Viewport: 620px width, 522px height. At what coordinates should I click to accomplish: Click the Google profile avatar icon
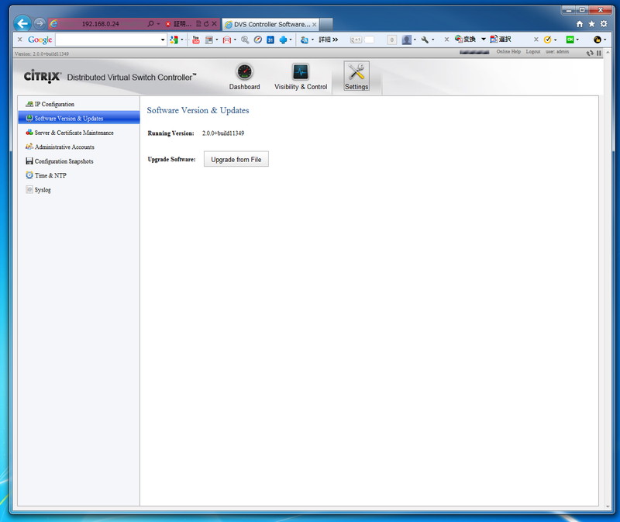[406, 40]
